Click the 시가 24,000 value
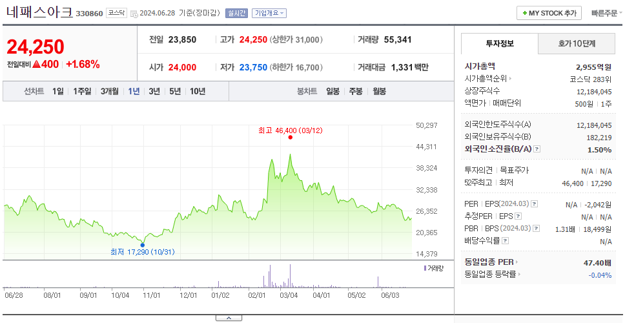Image resolution: width=625 pixels, height=323 pixels. (182, 67)
